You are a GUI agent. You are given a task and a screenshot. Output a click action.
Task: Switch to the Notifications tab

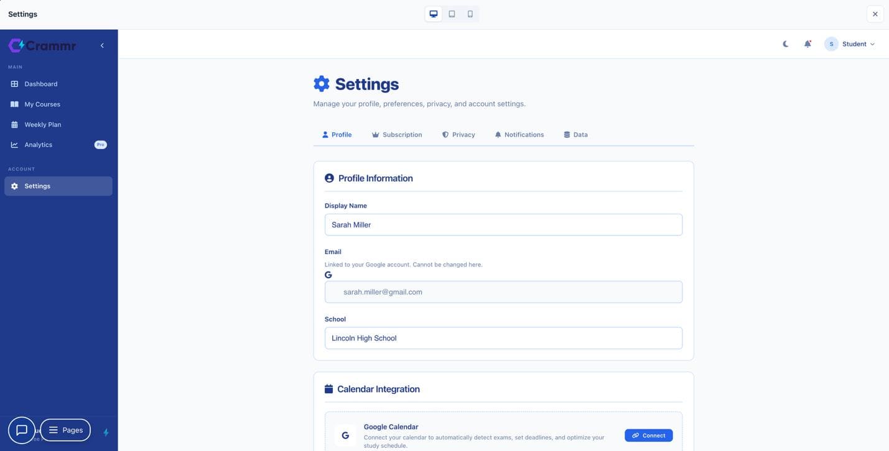[519, 135]
